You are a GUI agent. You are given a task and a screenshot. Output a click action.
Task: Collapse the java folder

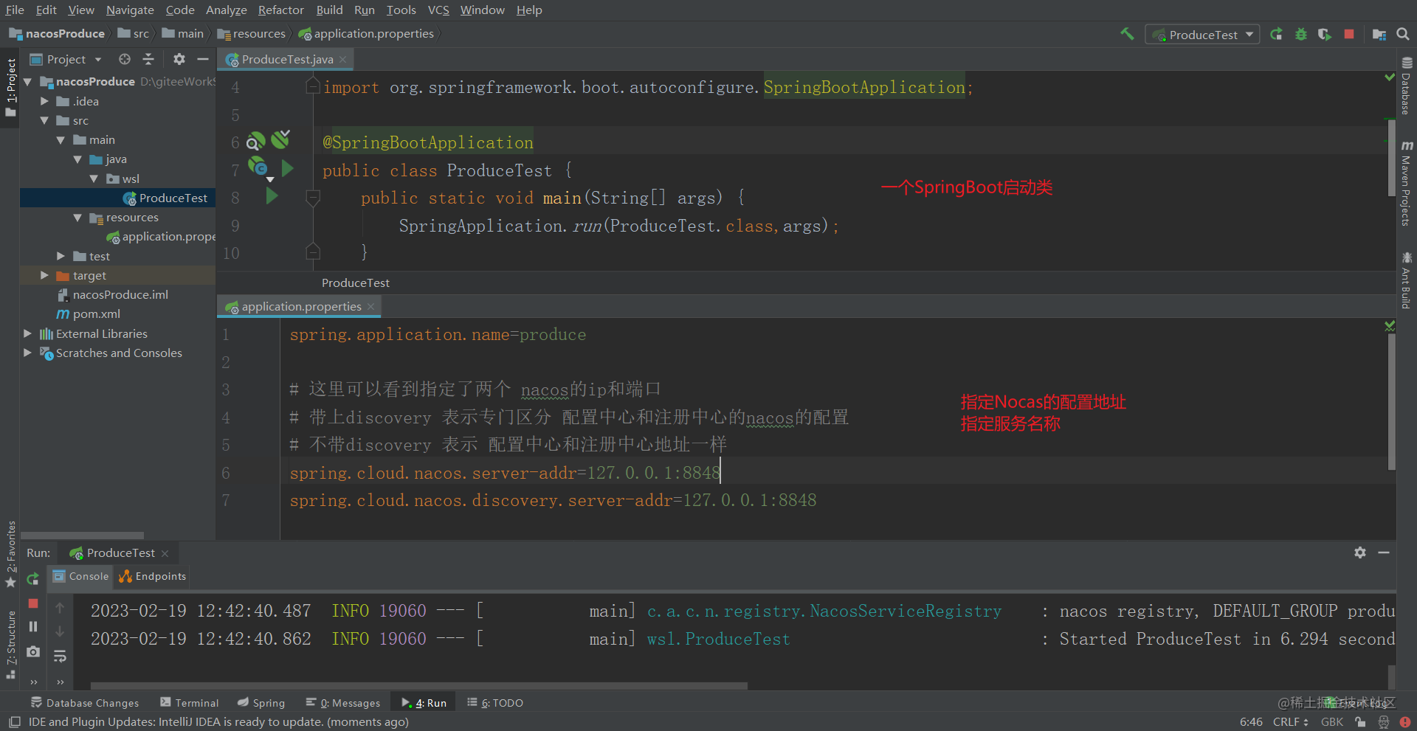(77, 159)
